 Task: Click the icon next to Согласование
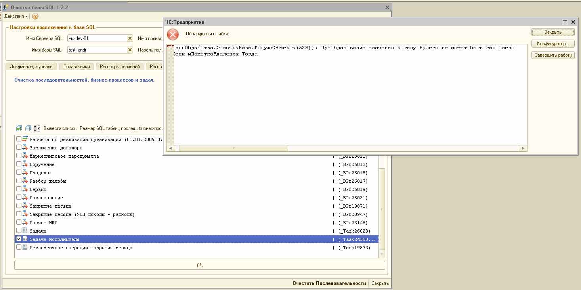[x=25, y=197]
